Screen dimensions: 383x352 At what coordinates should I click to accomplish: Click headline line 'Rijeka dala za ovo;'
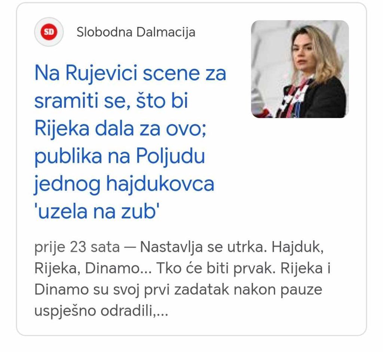[x=121, y=129]
